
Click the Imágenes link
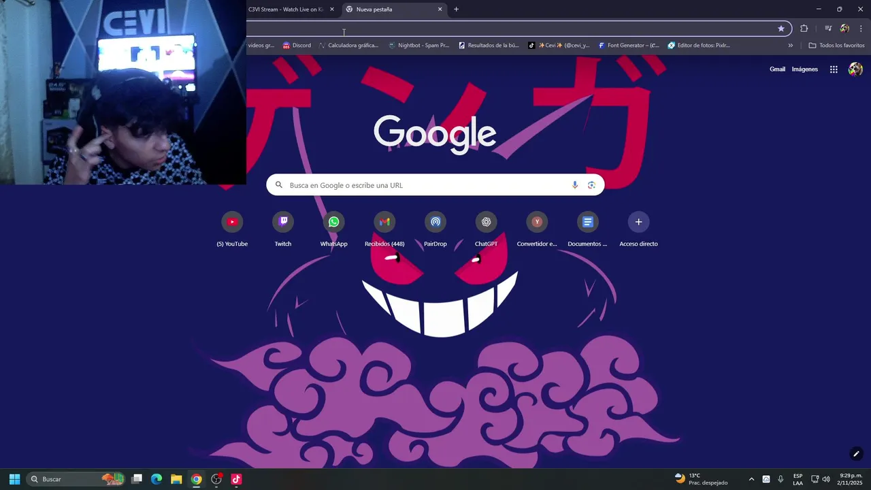click(x=805, y=69)
